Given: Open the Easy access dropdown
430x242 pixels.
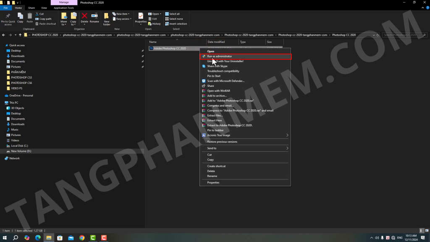Looking at the screenshot, I should 123,19.
